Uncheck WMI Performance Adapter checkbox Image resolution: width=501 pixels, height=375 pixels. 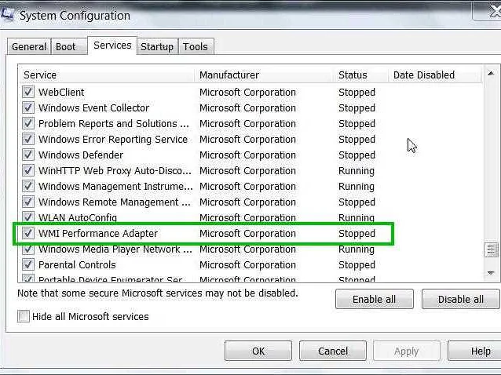pyautogui.click(x=28, y=234)
